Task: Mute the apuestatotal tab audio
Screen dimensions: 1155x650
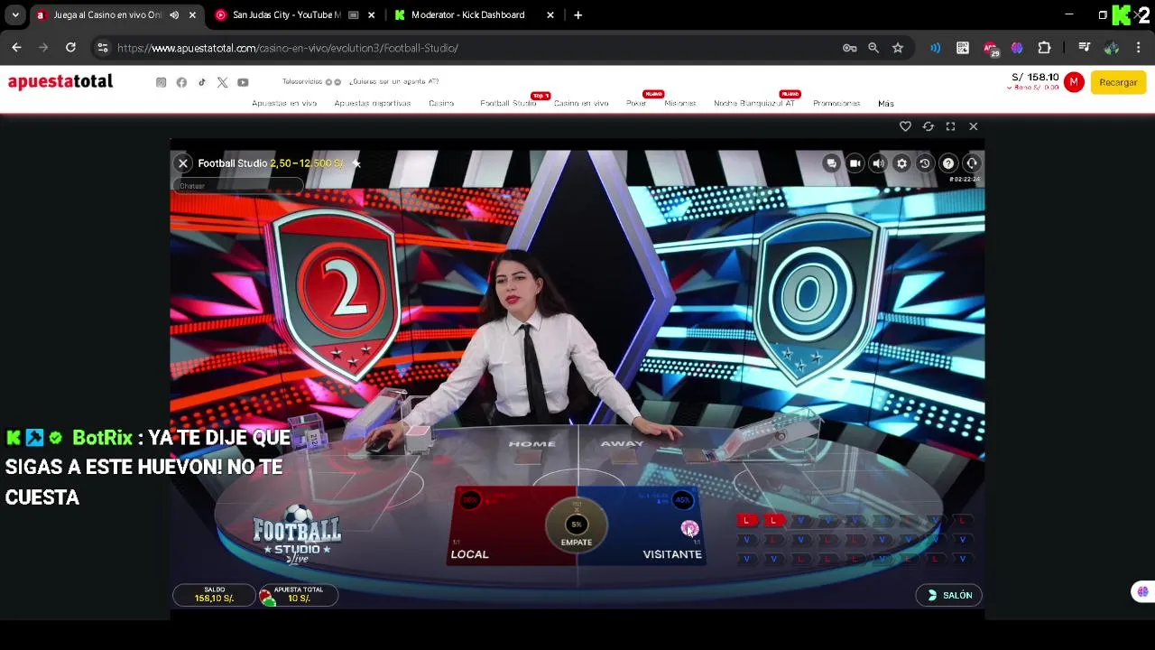Action: [174, 15]
